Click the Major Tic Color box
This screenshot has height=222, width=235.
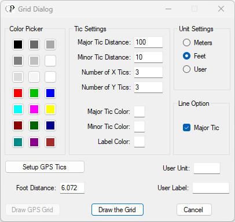click(x=139, y=112)
